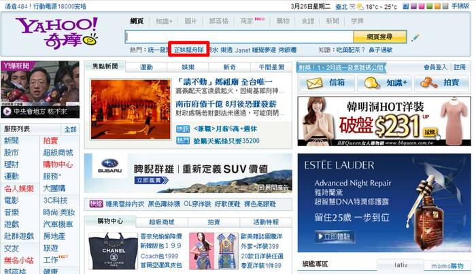Click 會員登入 member login link
Viewport: 476px width, 274px height.
click(x=436, y=67)
